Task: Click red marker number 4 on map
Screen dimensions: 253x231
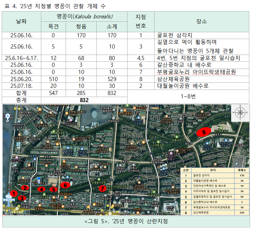Action: coord(41,189)
